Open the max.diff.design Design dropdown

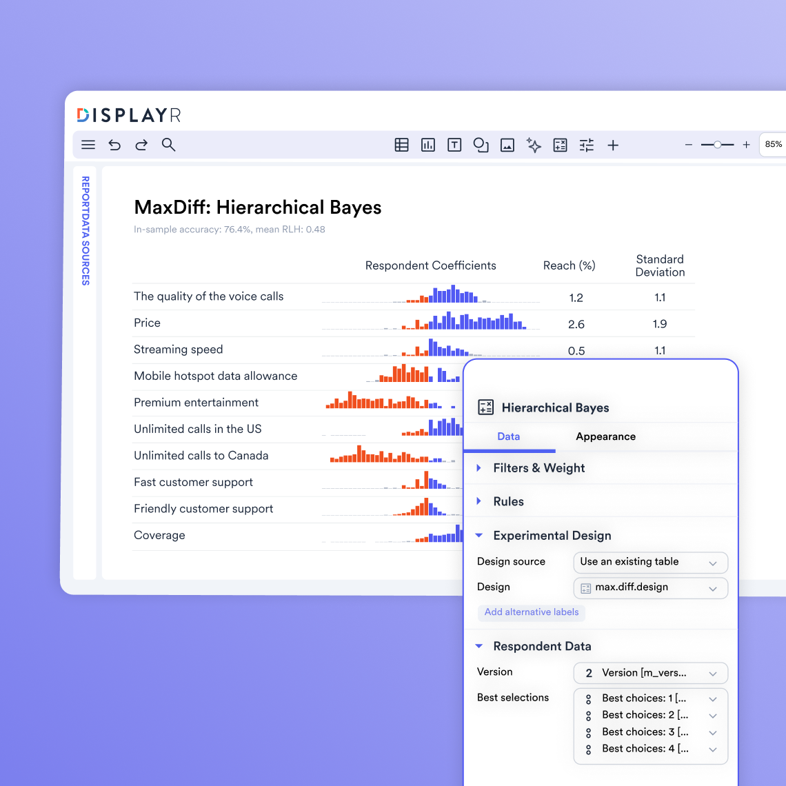click(650, 587)
